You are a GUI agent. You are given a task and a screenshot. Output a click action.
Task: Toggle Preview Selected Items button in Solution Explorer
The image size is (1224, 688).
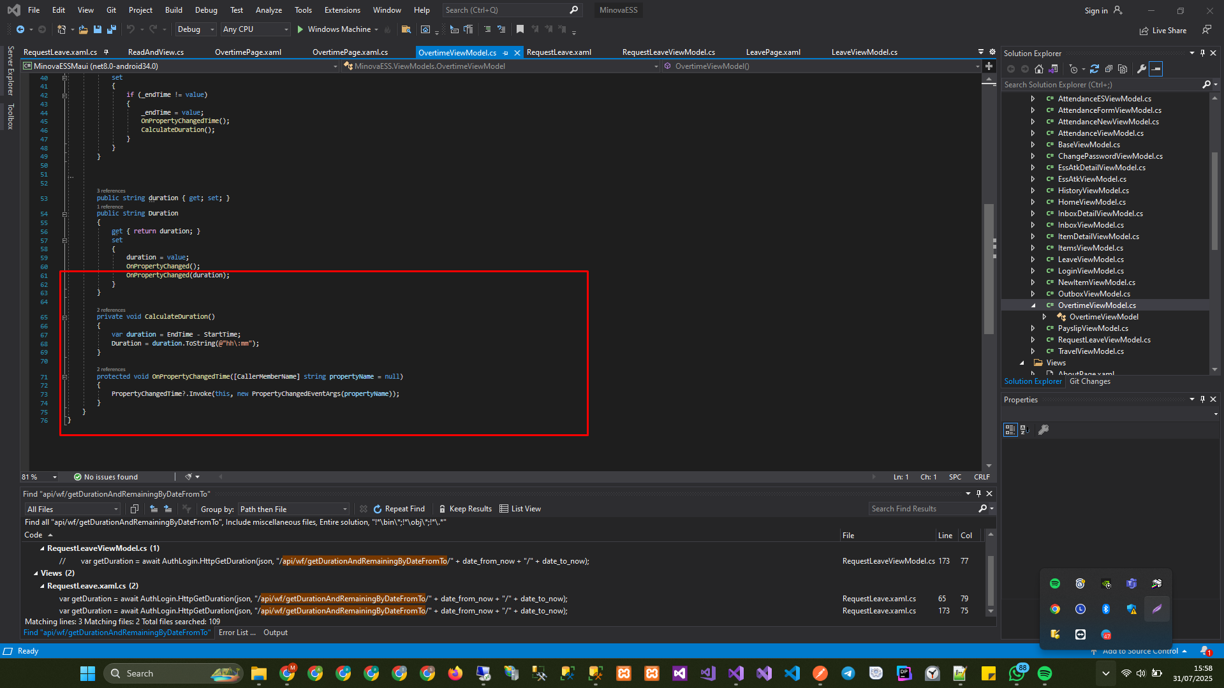(1156, 69)
